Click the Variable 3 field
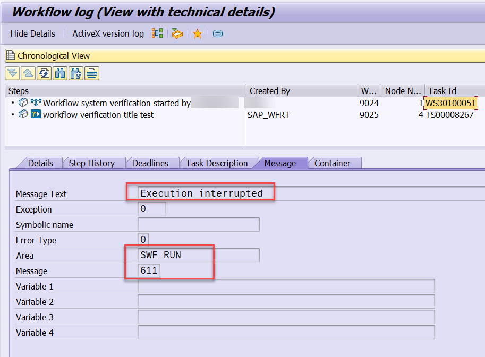This screenshot has width=485, height=357. 286,317
